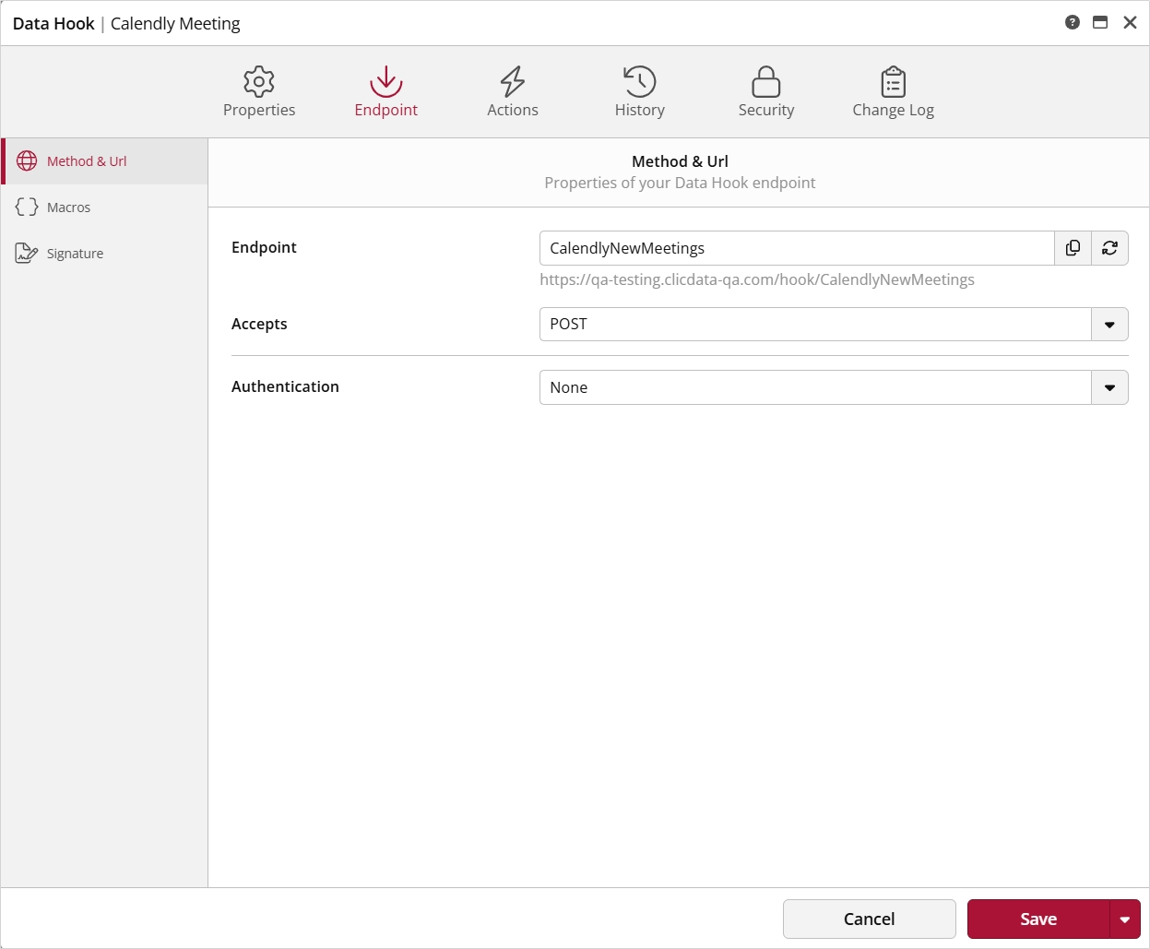The height and width of the screenshot is (949, 1150).
Task: Maximize the Data Hook dialog
Action: click(1100, 22)
